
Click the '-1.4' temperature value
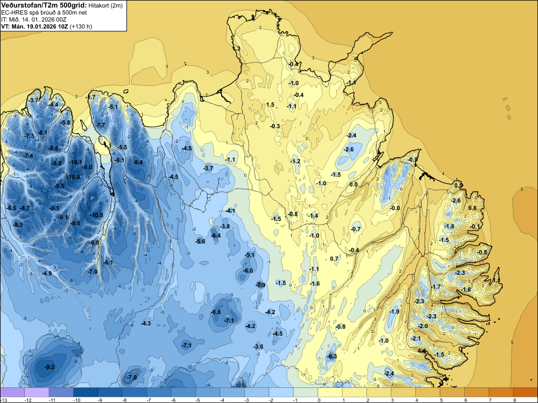click(x=313, y=216)
